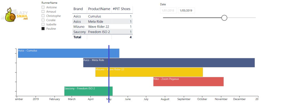This screenshot has width=288, height=107.
Task: Click the Mizuno brand cell
Action: tap(79, 27)
